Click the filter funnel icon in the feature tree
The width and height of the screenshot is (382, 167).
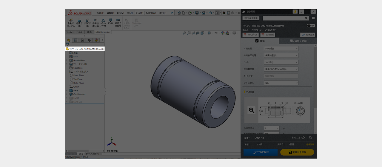tap(68, 45)
